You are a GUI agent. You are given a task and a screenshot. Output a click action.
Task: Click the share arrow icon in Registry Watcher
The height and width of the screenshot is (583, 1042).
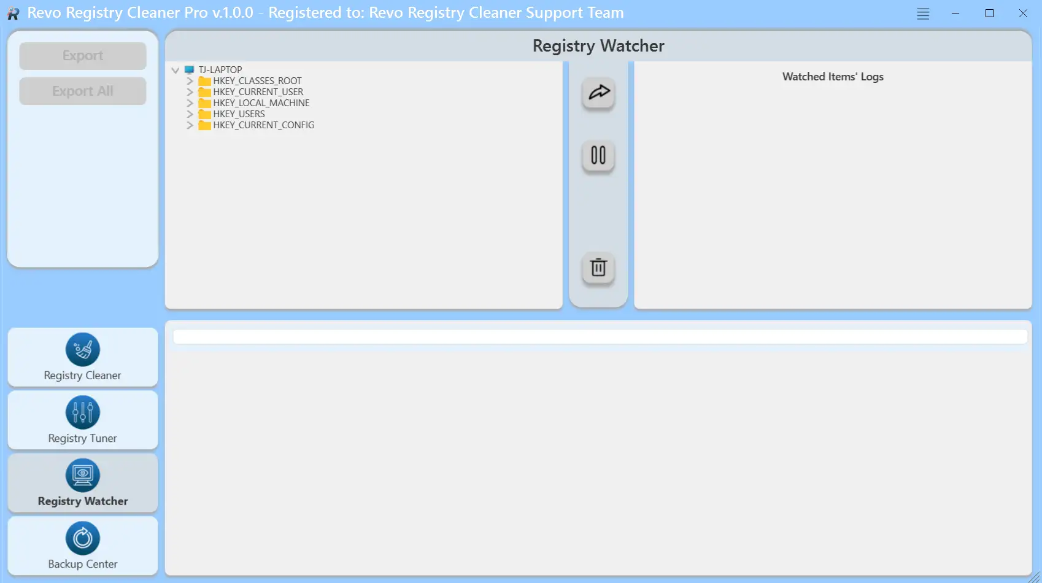coord(598,93)
